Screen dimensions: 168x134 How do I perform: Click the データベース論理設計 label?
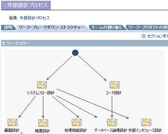111,130
